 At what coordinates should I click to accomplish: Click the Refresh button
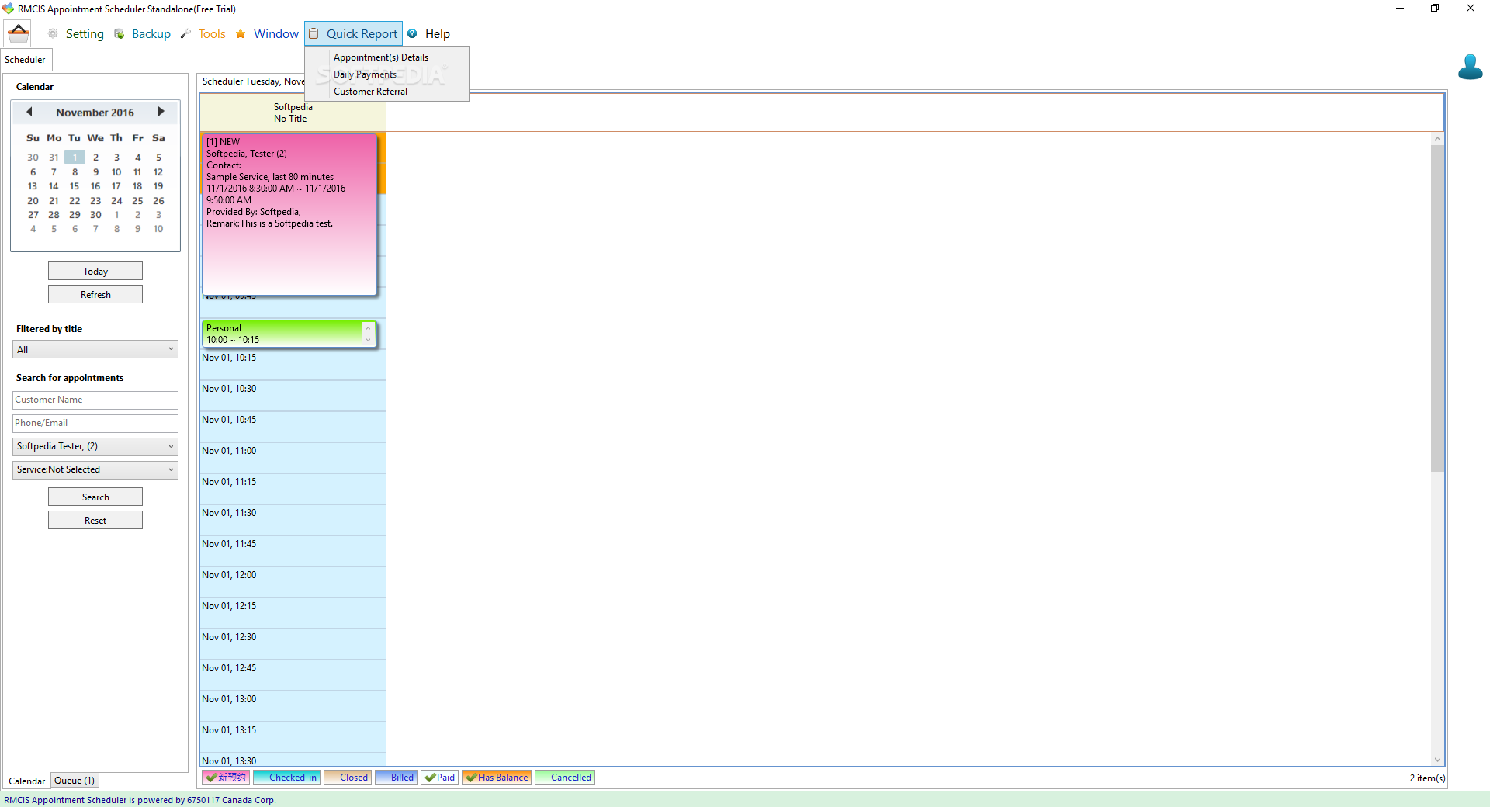[x=95, y=295]
